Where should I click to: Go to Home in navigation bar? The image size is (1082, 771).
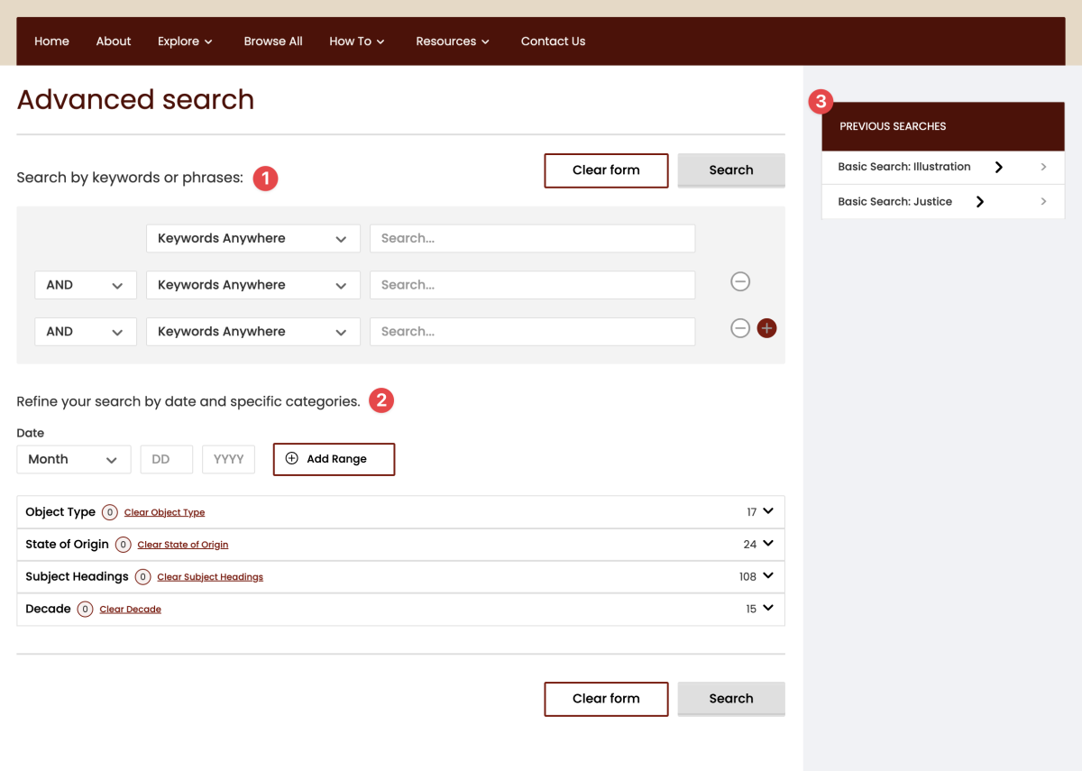click(x=51, y=41)
